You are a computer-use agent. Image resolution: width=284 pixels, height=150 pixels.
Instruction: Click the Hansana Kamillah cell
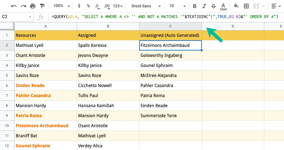(108, 105)
